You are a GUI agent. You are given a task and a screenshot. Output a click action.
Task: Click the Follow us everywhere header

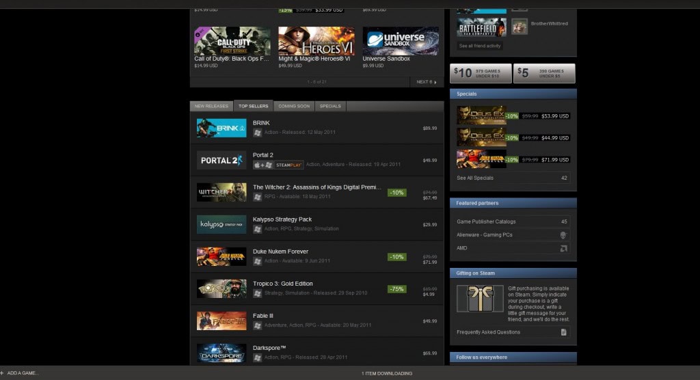tap(513, 357)
